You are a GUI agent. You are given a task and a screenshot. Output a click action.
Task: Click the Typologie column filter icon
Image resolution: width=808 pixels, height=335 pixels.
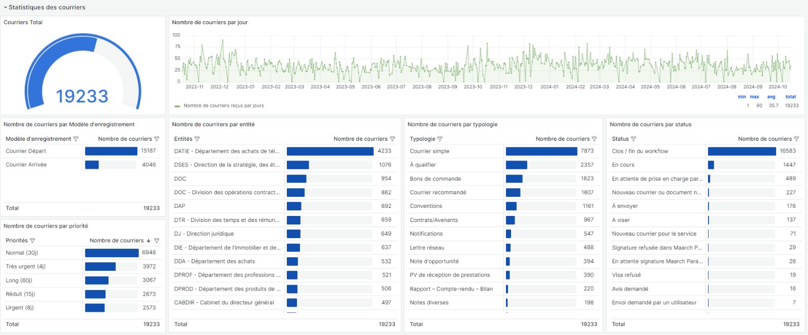(440, 139)
